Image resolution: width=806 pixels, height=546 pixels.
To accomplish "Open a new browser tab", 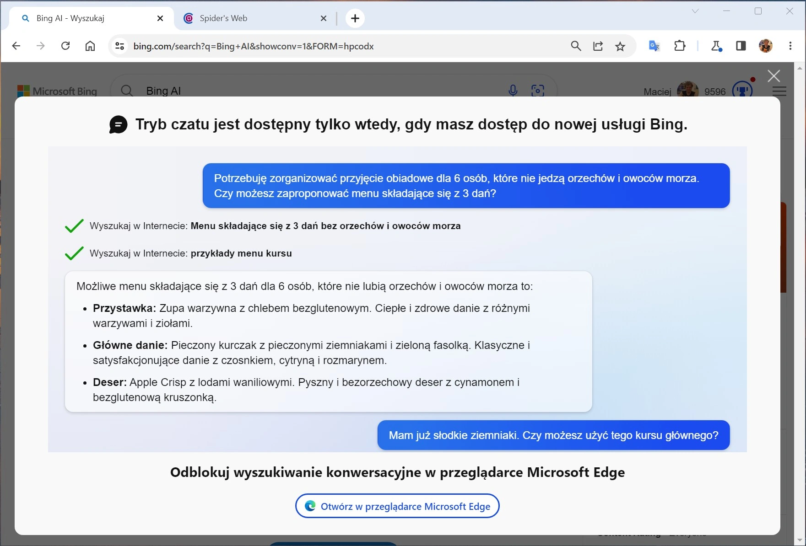I will point(355,18).
